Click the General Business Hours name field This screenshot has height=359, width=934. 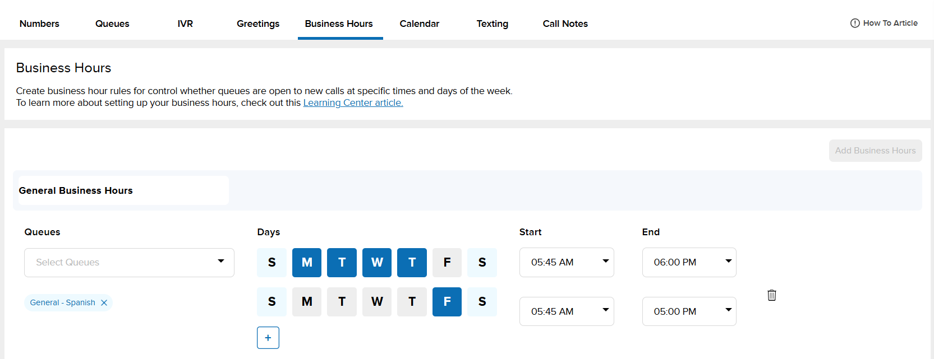(123, 190)
